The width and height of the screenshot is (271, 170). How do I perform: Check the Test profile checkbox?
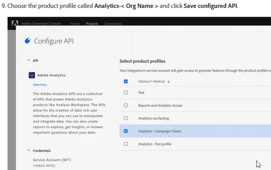126,93
